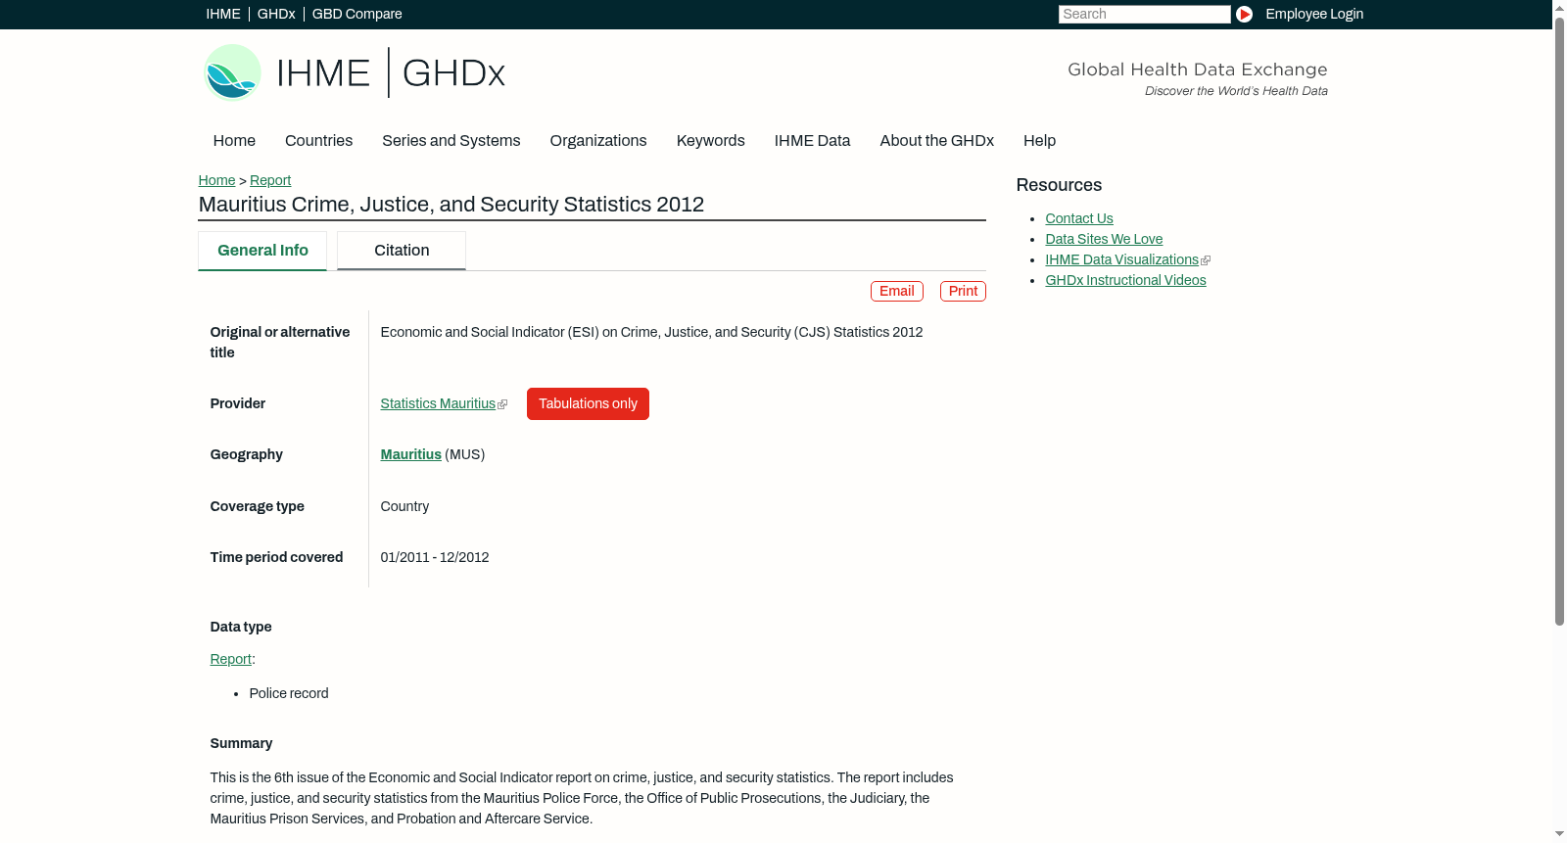
Task: Open the Series and Systems menu
Action: coord(451,141)
